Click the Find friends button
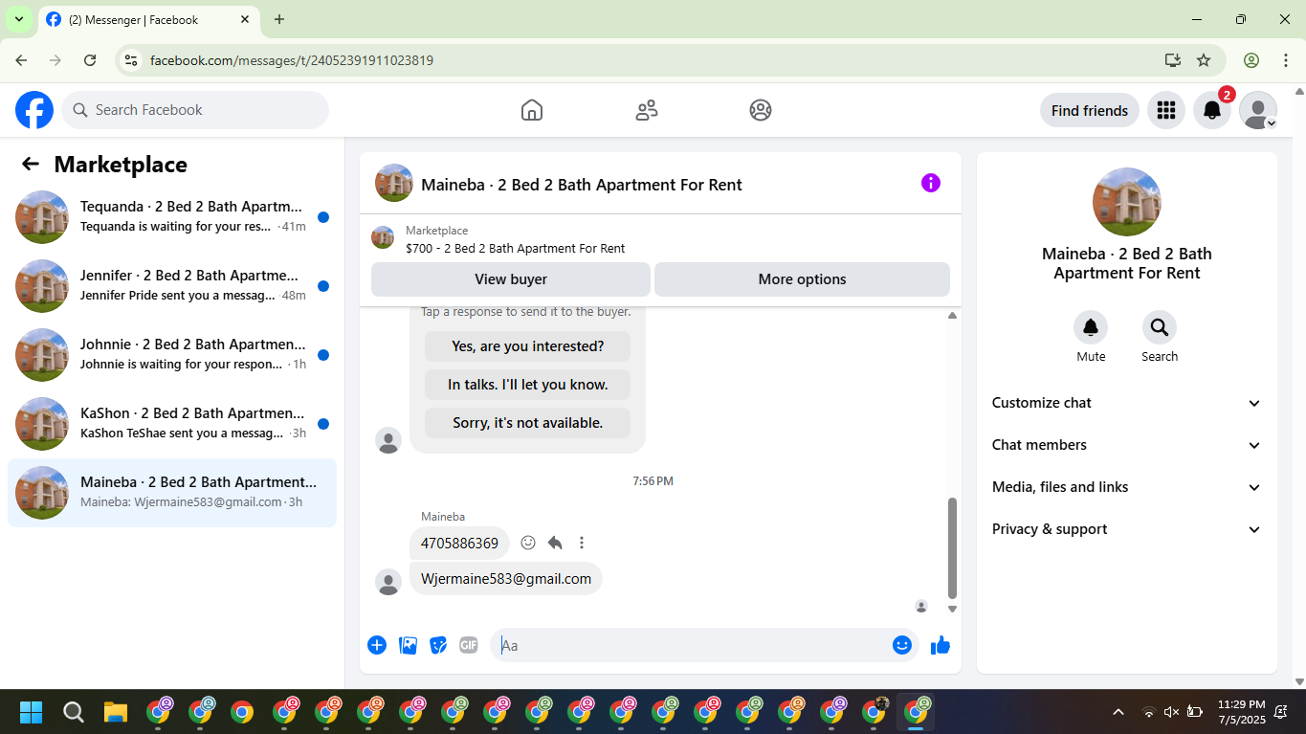1306x734 pixels. point(1090,110)
